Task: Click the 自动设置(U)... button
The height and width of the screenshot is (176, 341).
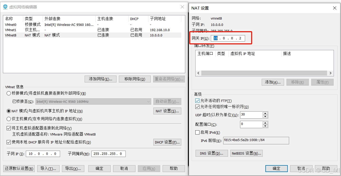Action: pos(167,101)
